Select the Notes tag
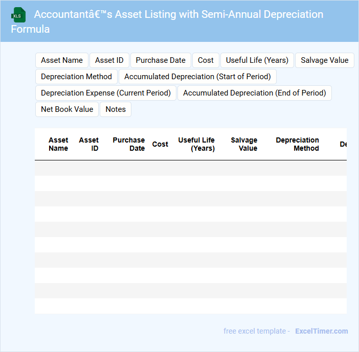359x352 pixels. (x=116, y=109)
